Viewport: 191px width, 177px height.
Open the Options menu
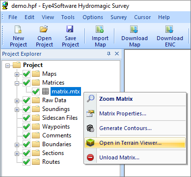click(93, 17)
